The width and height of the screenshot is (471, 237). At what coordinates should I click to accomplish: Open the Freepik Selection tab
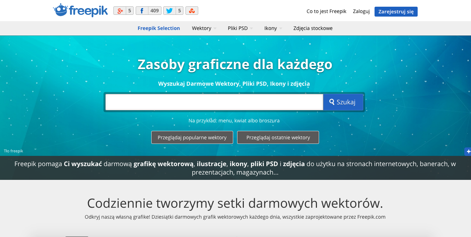159,28
